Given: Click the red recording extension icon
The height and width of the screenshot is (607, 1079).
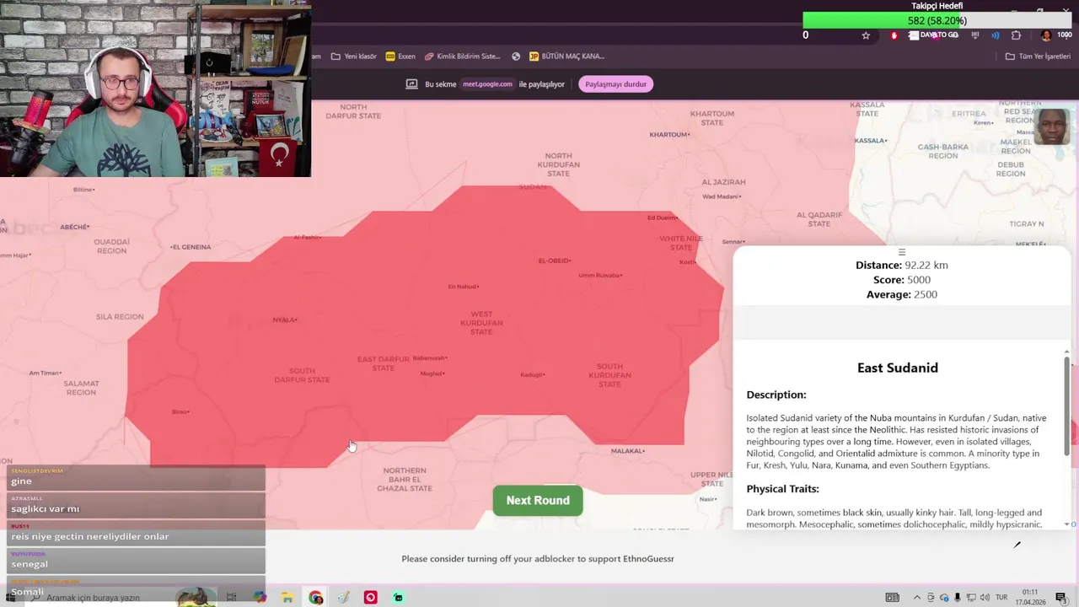Looking at the screenshot, I should click(894, 35).
